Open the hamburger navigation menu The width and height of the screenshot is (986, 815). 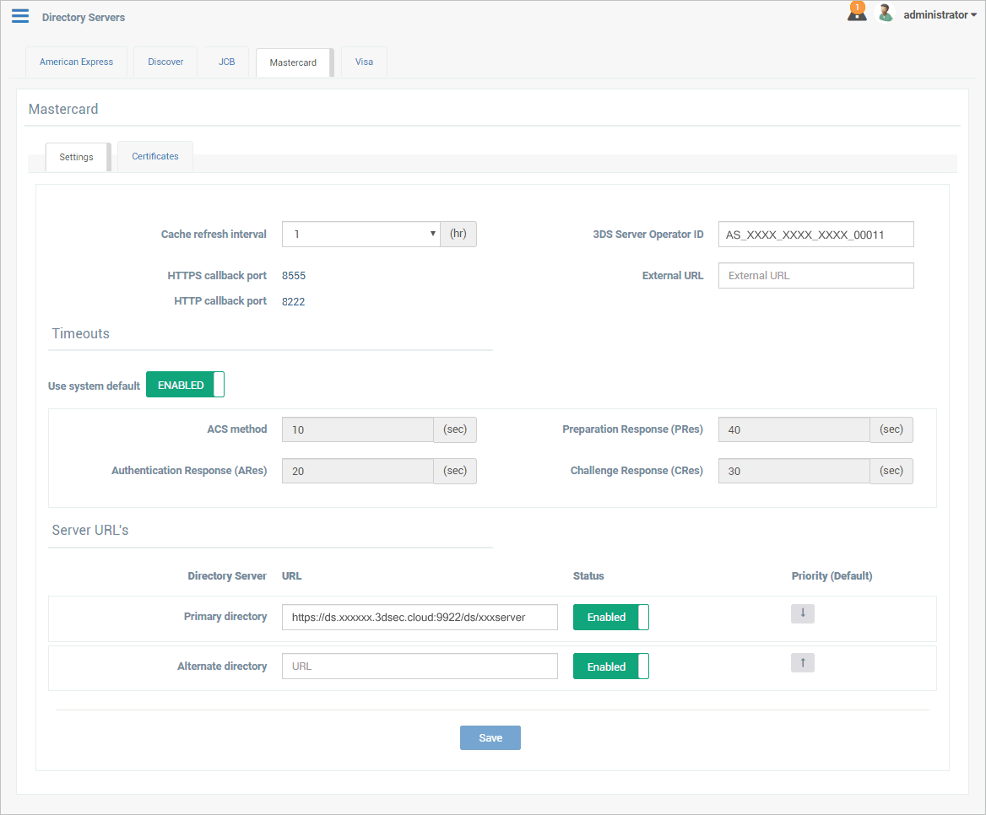pyautogui.click(x=20, y=16)
